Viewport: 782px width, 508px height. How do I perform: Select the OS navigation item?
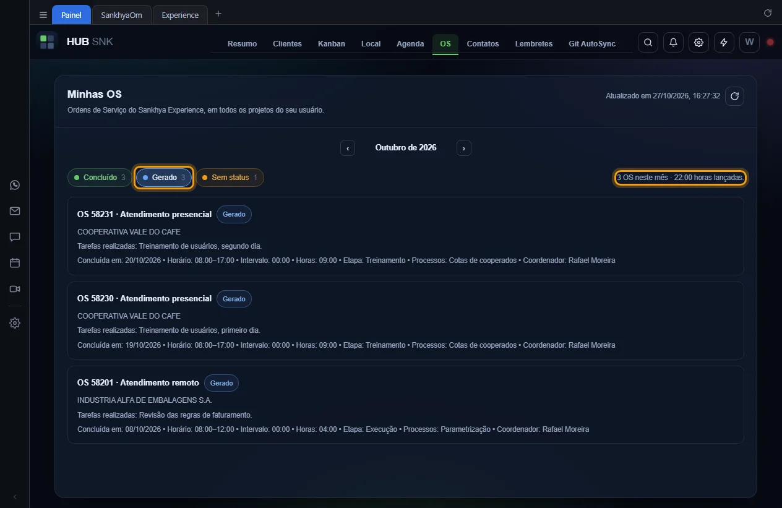coord(445,44)
